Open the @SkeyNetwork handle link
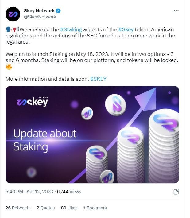This screenshot has width=190, height=218. click(40, 17)
